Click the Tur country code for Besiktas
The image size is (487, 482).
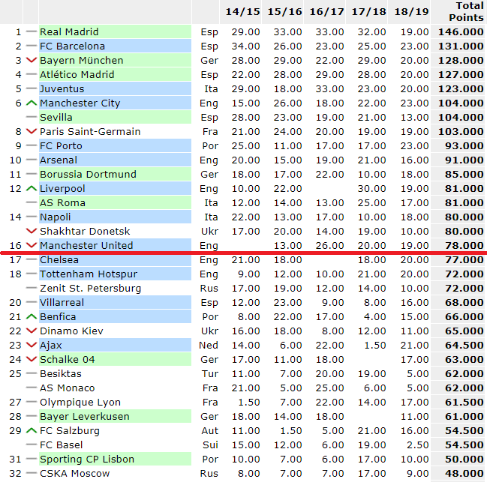(210, 373)
